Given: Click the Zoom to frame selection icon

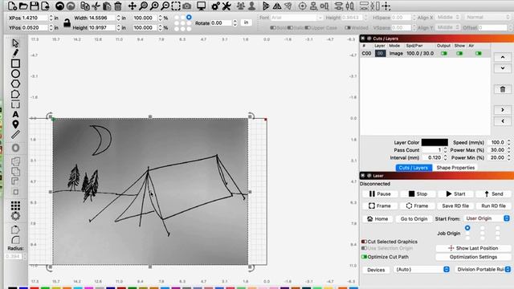Looking at the screenshot, I should pyautogui.click(x=176, y=6).
